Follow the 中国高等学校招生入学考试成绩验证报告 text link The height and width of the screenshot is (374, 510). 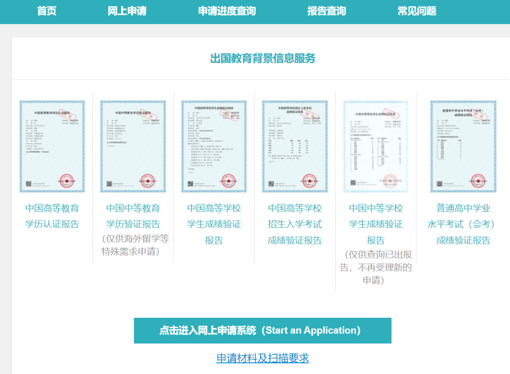coord(295,224)
